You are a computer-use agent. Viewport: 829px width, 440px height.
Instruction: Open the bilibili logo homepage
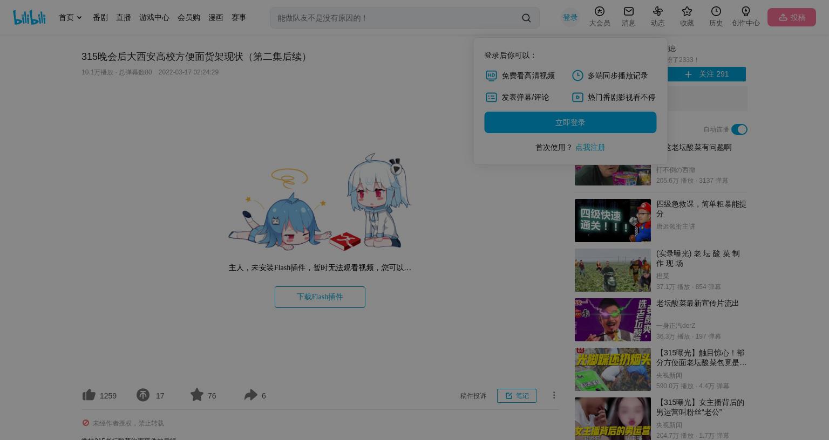tap(29, 17)
